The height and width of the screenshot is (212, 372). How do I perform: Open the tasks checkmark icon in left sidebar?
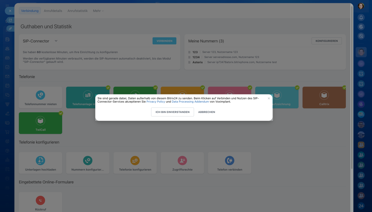(x=7, y=67)
